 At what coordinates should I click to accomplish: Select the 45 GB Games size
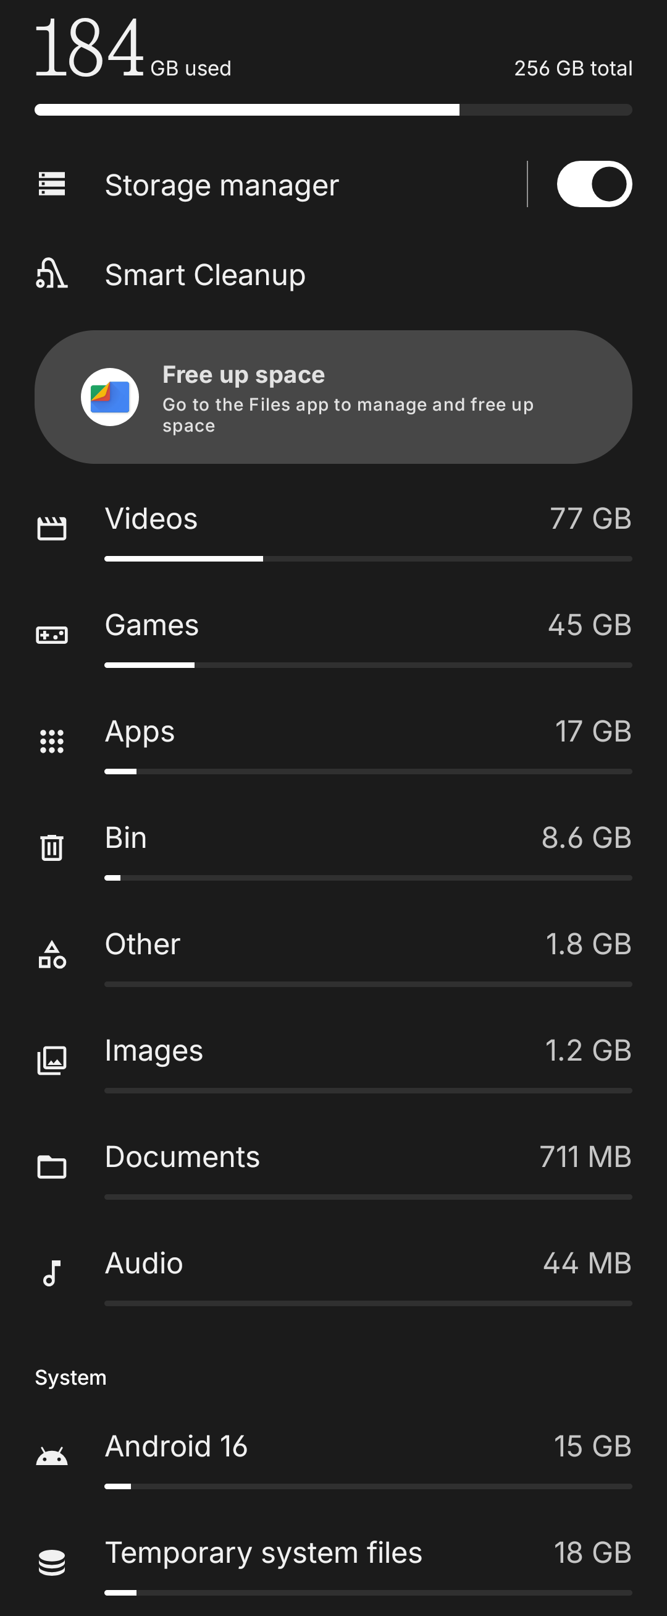coord(589,625)
